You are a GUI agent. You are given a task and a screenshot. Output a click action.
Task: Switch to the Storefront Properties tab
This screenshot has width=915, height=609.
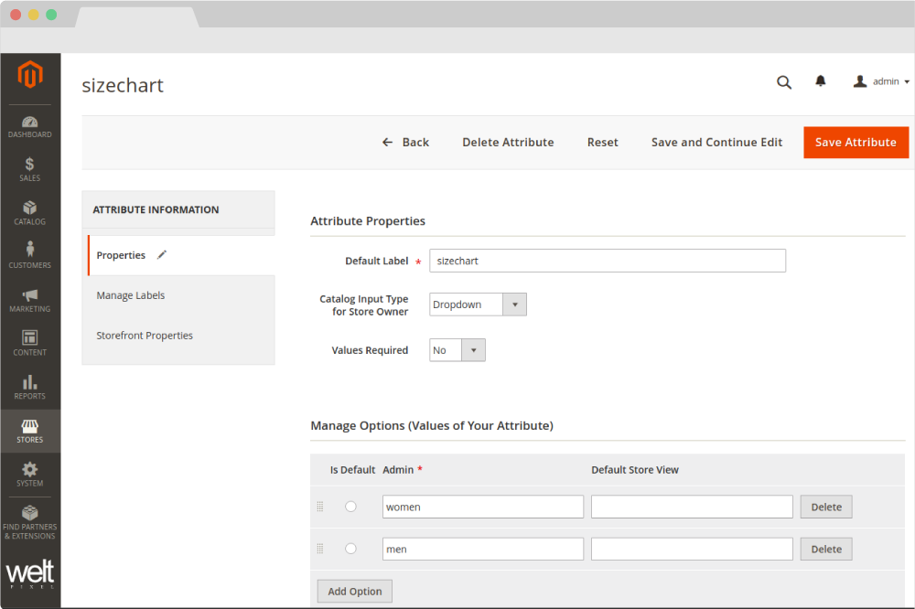145,336
